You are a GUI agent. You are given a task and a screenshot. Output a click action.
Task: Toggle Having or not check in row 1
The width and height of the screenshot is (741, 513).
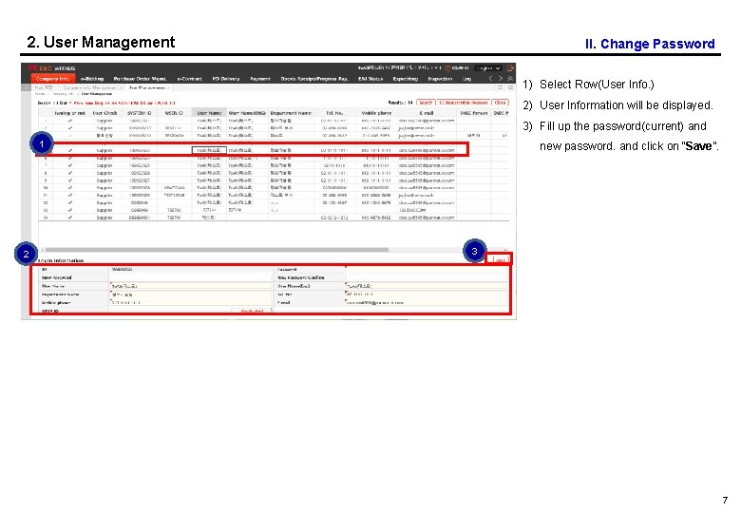click(x=70, y=121)
